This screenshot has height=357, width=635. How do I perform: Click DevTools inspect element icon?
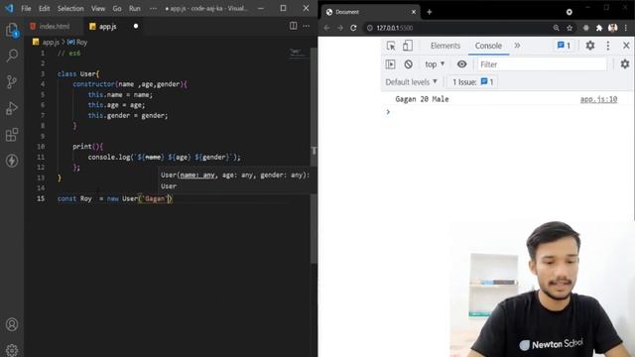point(391,46)
